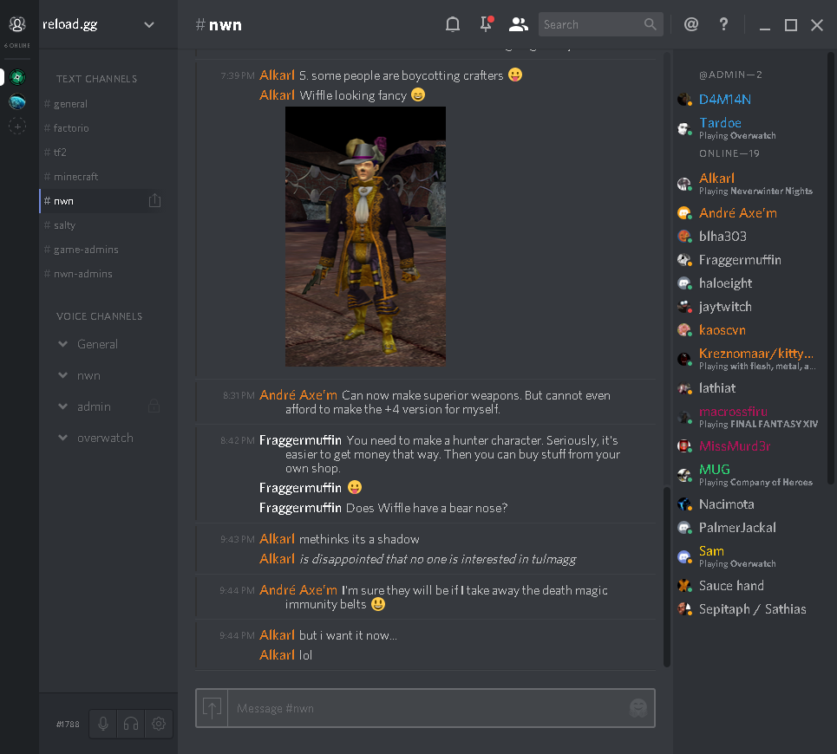Click the lock icon beside admin voice channel
Screen dimensions: 837x754
point(154,406)
